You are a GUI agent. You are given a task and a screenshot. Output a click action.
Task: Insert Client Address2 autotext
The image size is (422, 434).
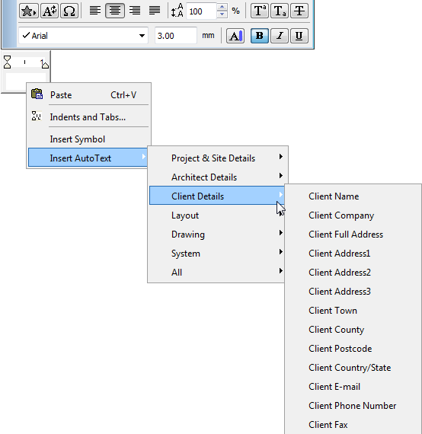tap(353, 273)
